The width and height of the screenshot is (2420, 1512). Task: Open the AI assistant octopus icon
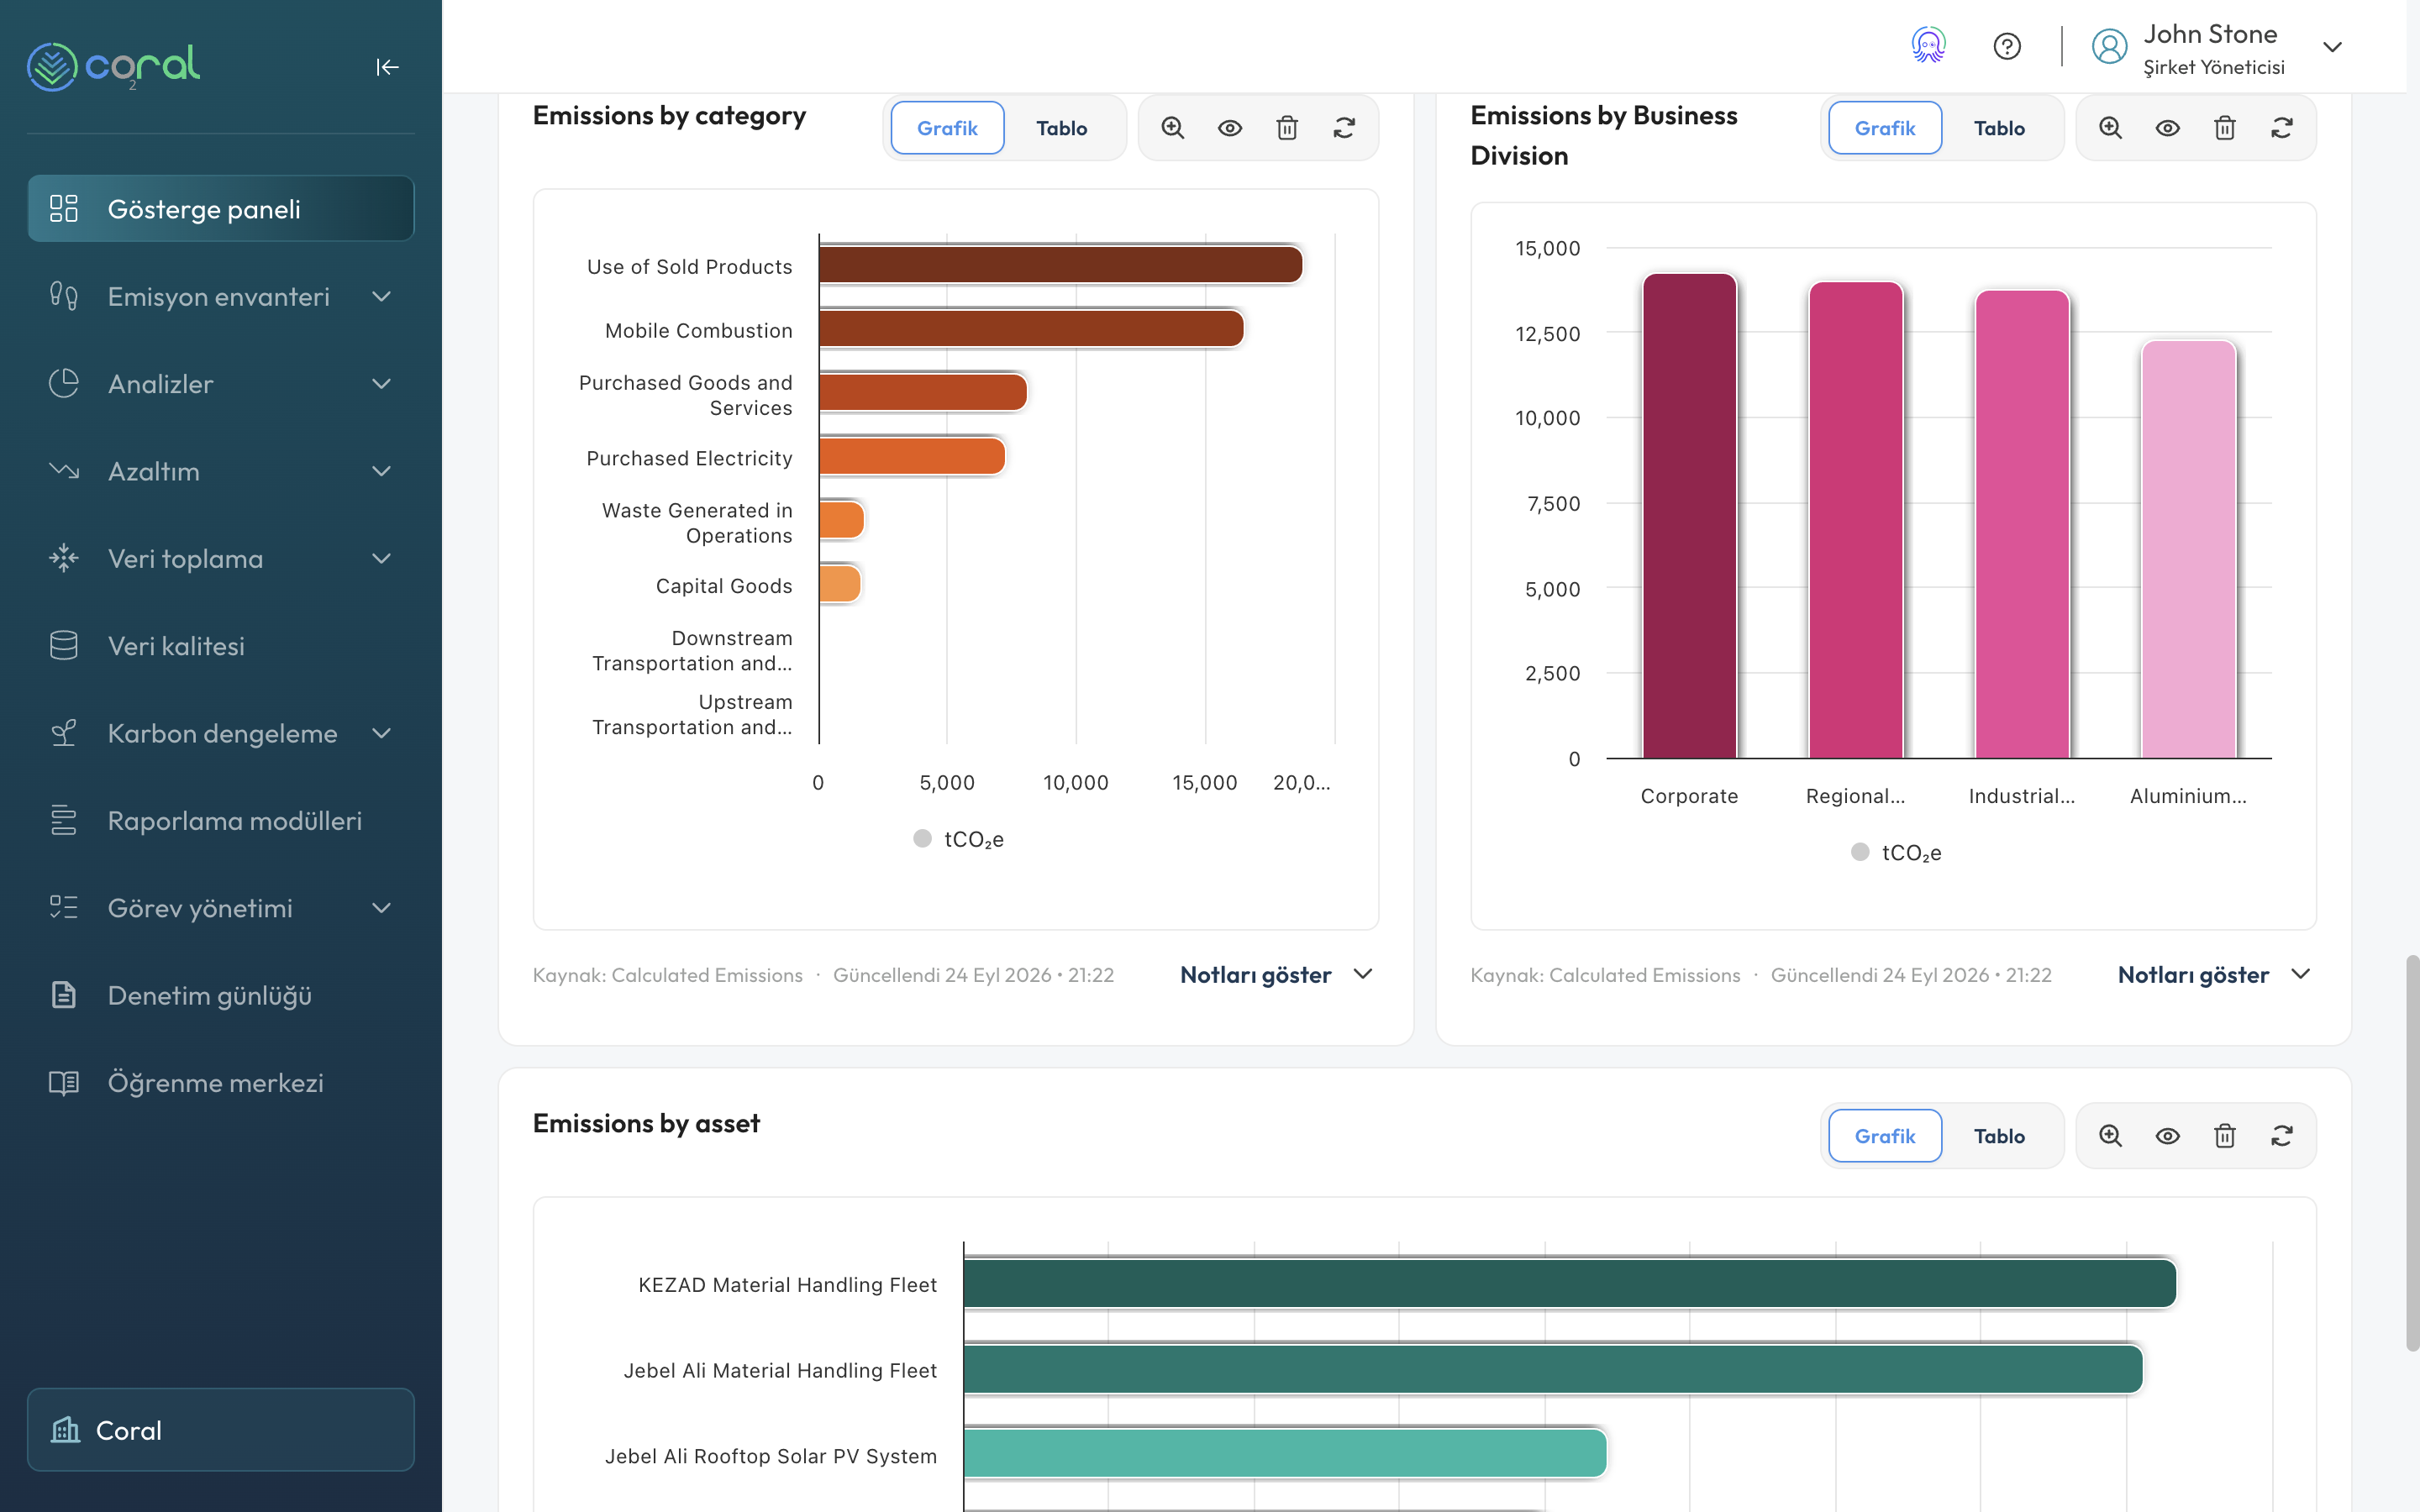[x=1928, y=46]
